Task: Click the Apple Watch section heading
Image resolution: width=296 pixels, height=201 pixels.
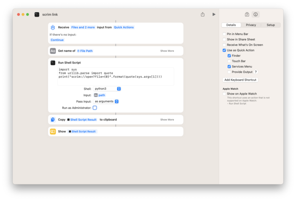Action: pyautogui.click(x=230, y=89)
